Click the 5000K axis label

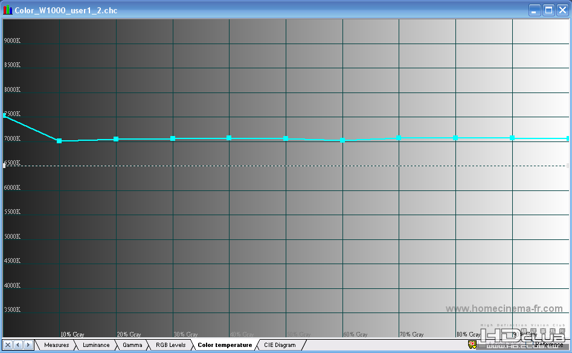12,236
